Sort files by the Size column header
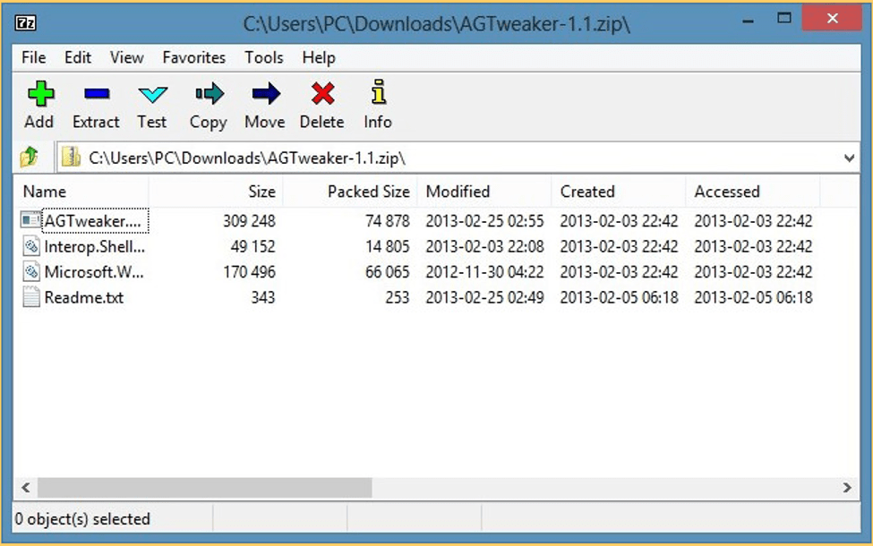The height and width of the screenshot is (546, 873). (x=261, y=192)
